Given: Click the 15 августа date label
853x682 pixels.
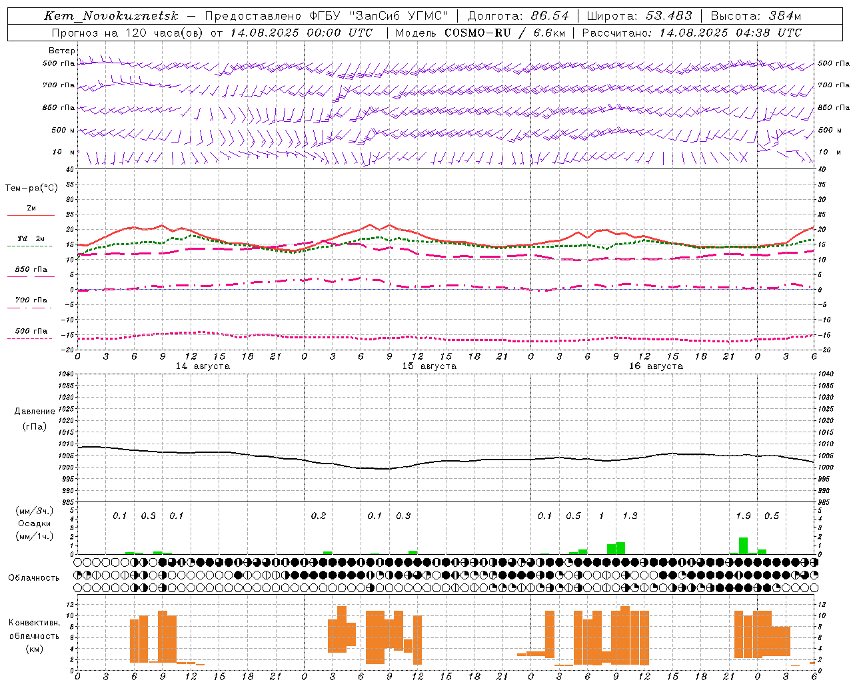Looking at the screenshot, I should (429, 366).
